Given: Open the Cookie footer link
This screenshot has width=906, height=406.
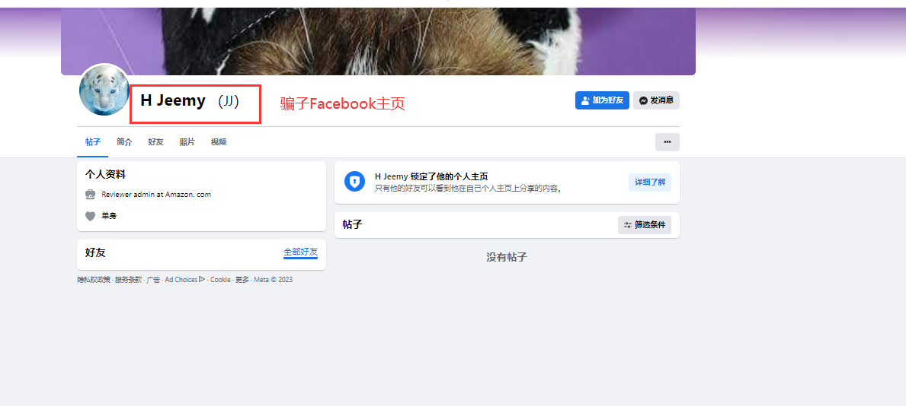Looking at the screenshot, I should pyautogui.click(x=220, y=280).
